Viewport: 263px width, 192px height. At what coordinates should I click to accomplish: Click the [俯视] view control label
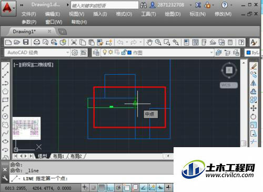point(26,65)
